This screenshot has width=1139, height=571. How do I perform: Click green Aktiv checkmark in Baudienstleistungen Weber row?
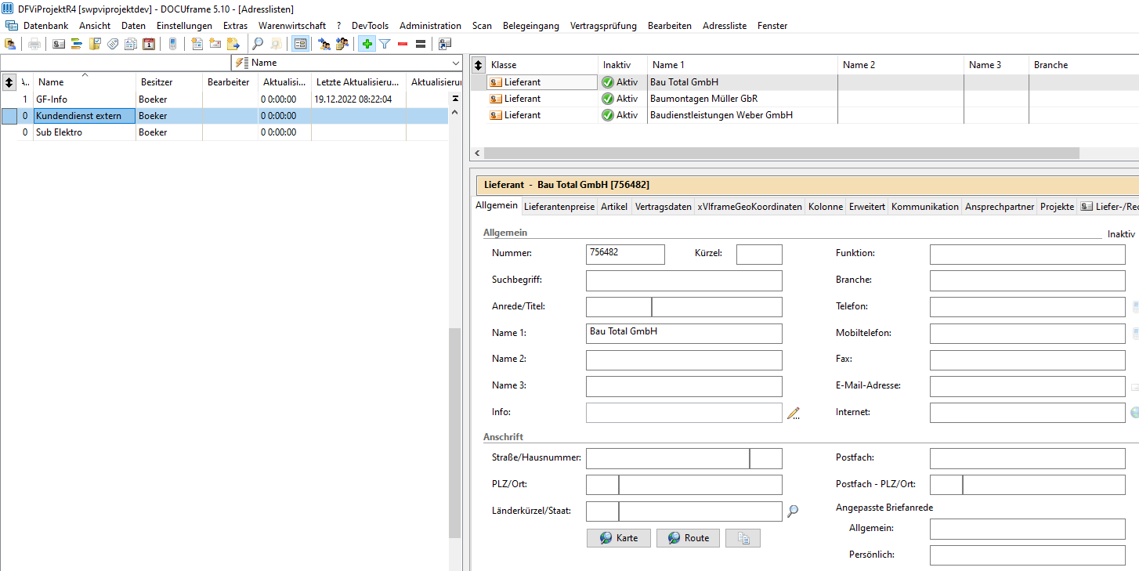607,115
